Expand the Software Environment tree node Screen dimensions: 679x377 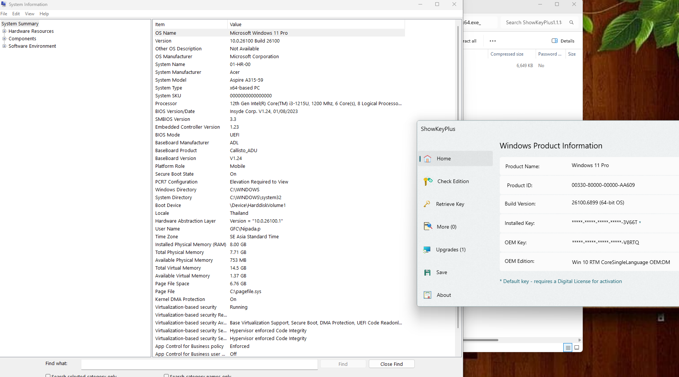4,46
